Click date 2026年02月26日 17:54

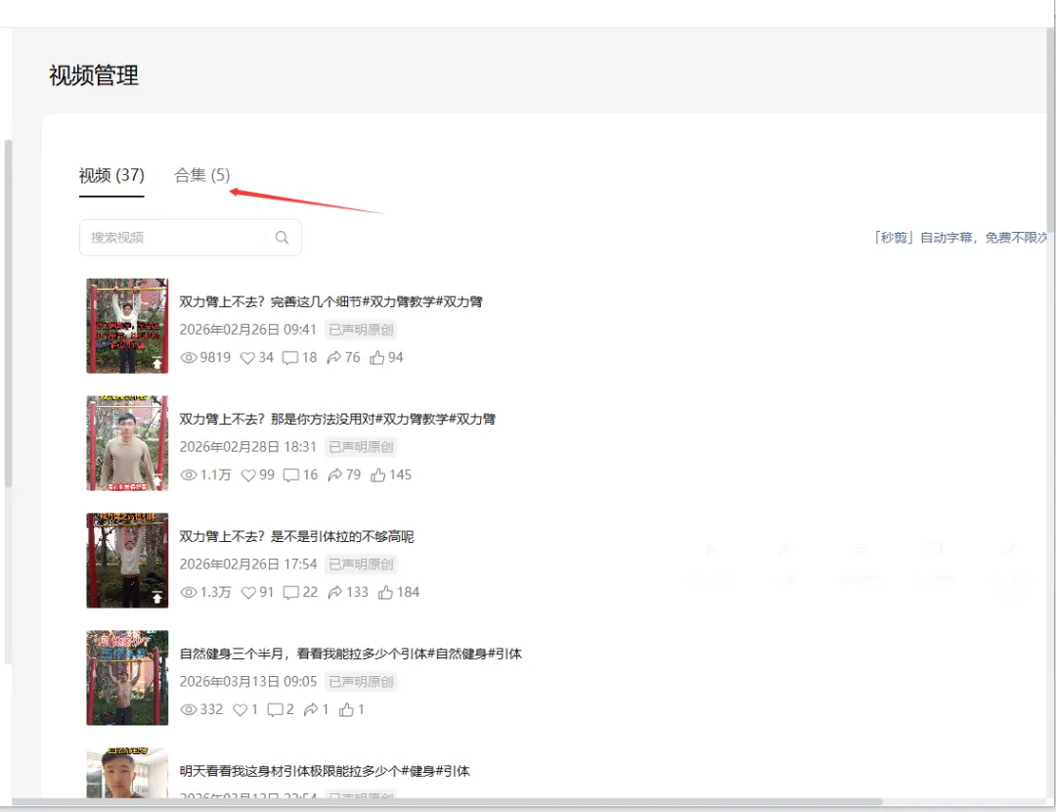(x=247, y=564)
